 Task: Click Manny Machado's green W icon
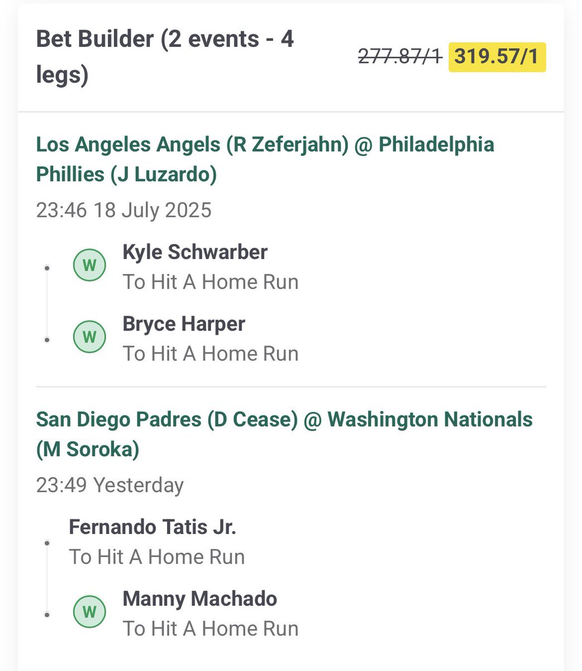89,612
